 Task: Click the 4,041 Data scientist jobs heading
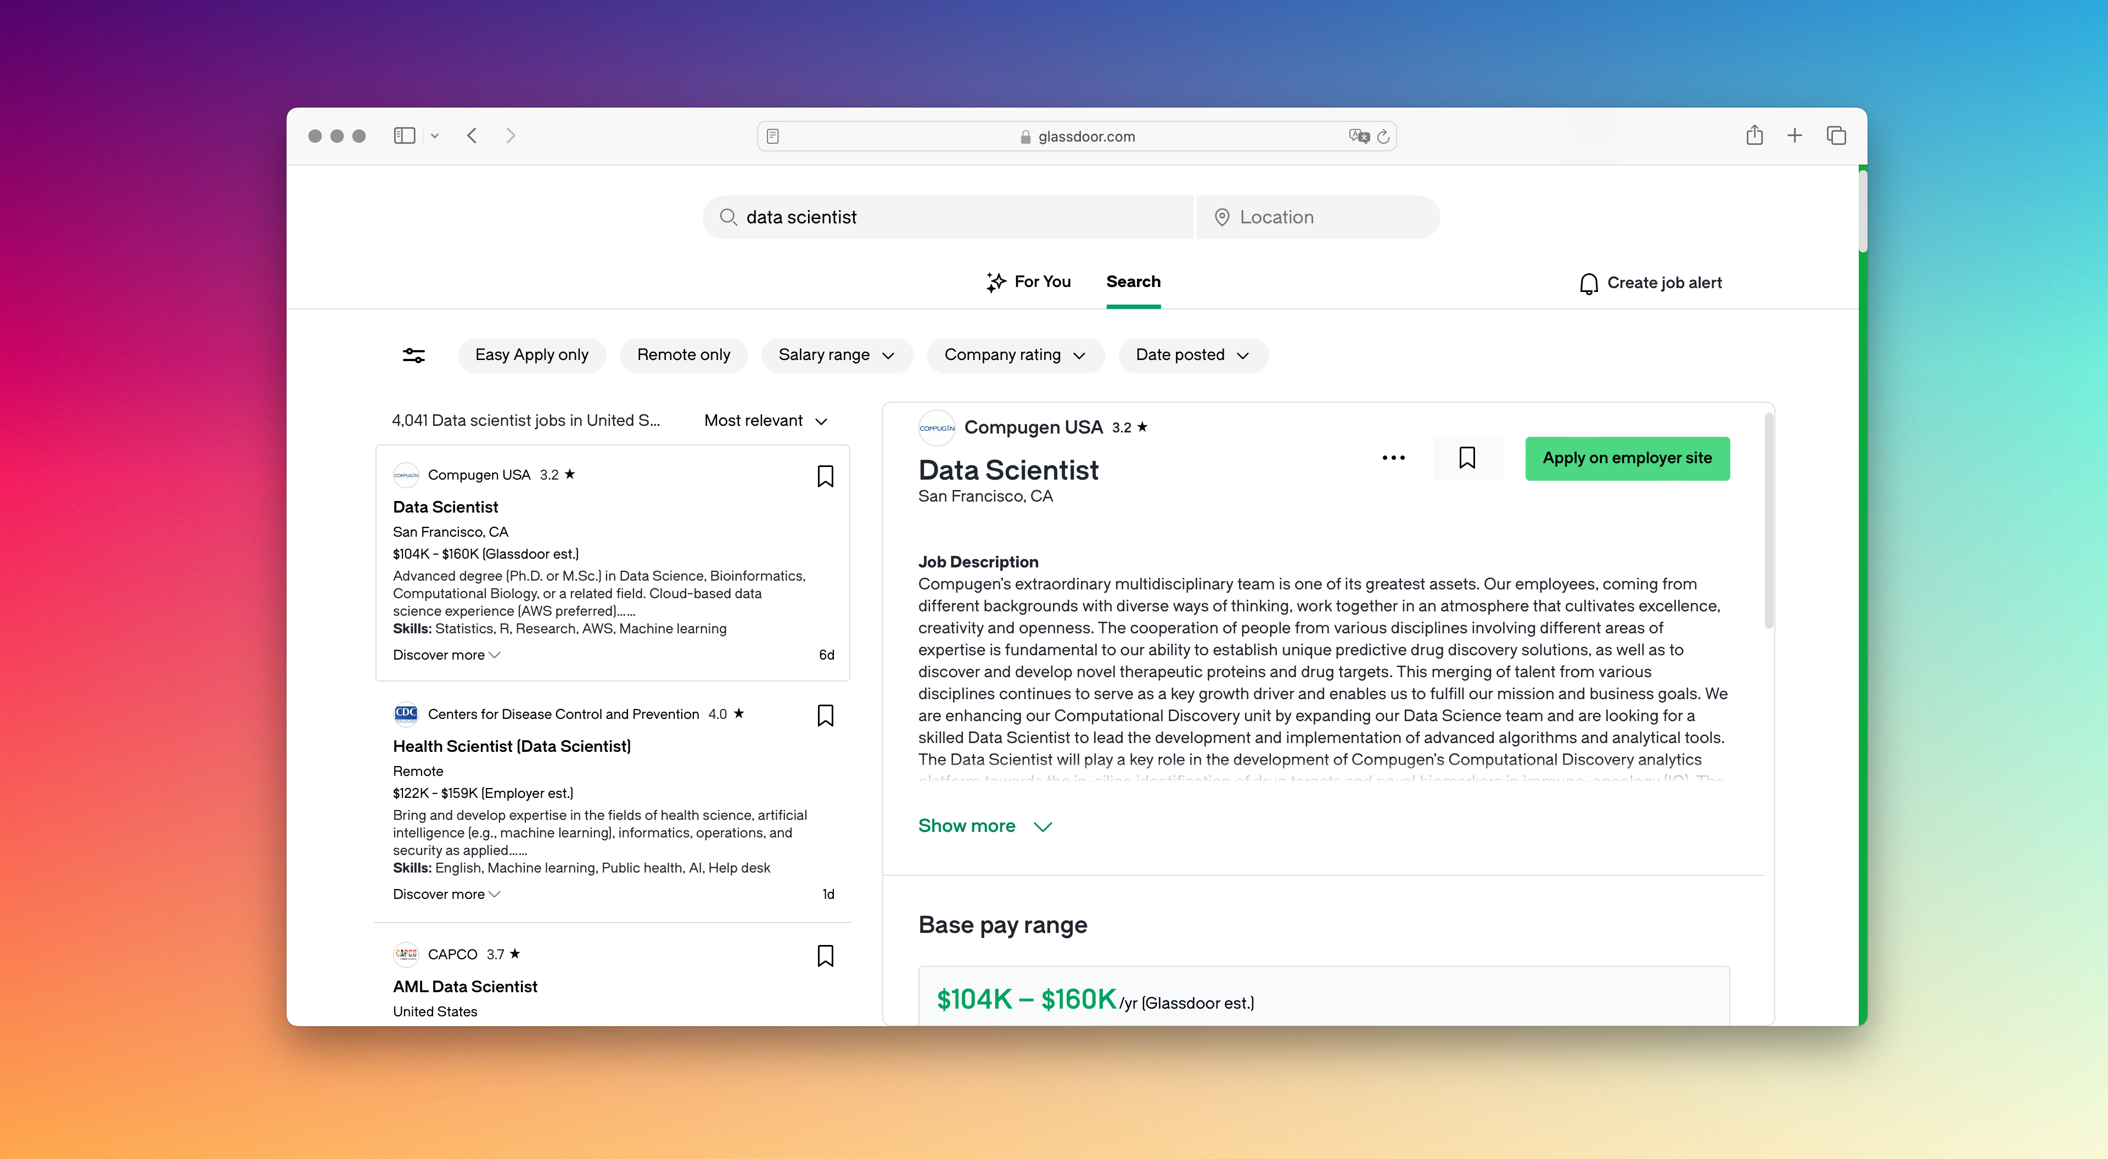[x=526, y=420]
